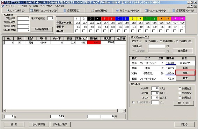Uncheck the 選択 checkbox in row 1

point(19,42)
